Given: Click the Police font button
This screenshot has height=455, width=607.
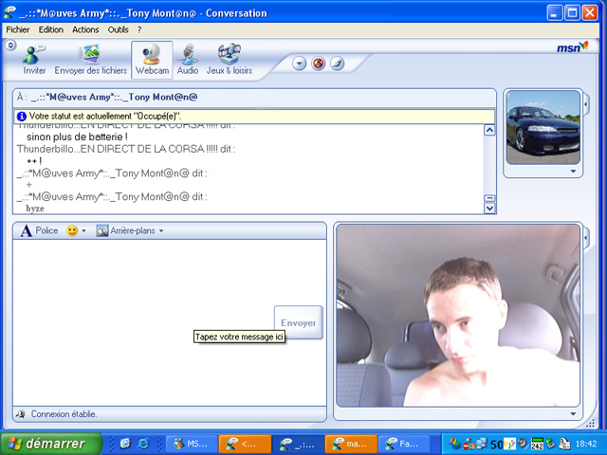Looking at the screenshot, I should click(39, 230).
